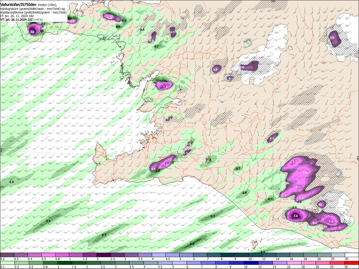The width and height of the screenshot is (359, 269).
Task: Click the 'slydda/snjókoma' legend description line
Action: pos(33,12)
